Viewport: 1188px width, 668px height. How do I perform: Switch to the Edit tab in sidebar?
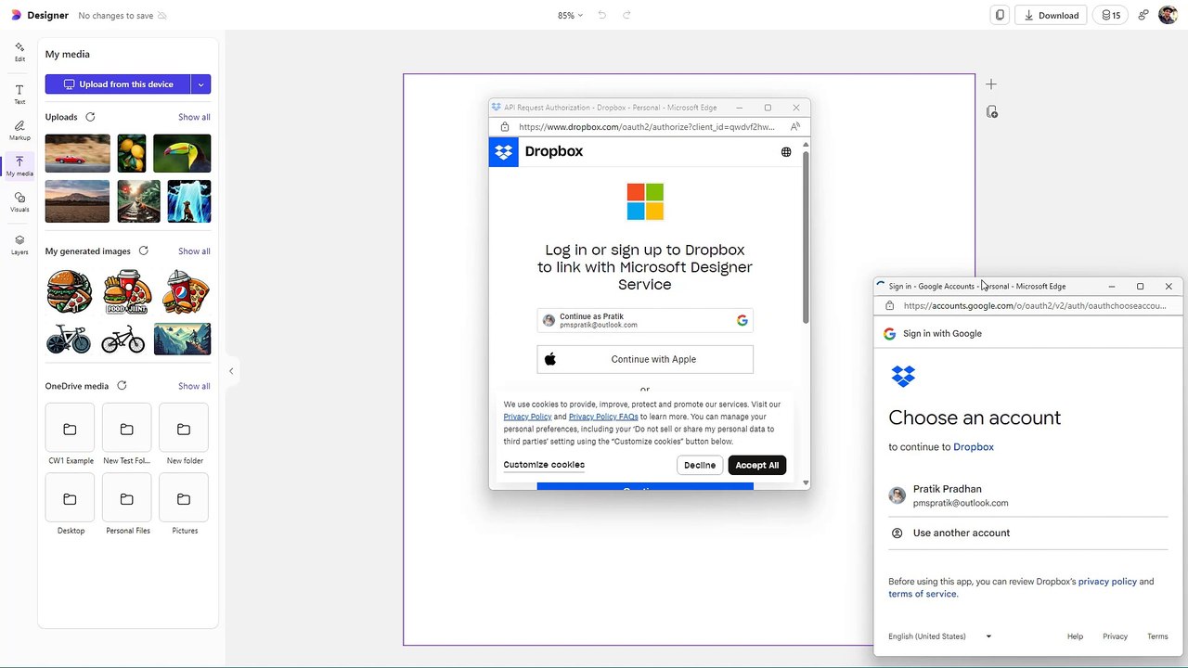tap(19, 51)
